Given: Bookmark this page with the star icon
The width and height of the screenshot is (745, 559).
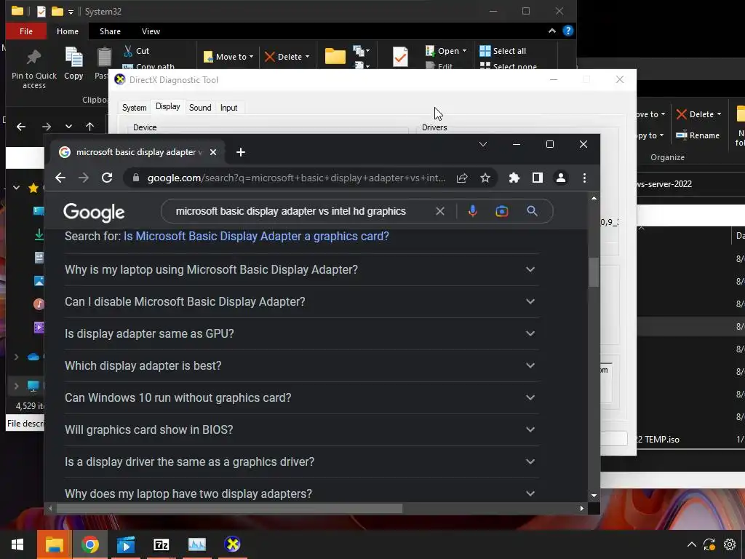Looking at the screenshot, I should [x=485, y=178].
